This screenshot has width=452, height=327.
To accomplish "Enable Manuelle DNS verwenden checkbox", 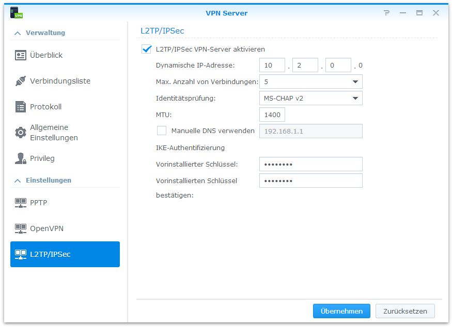I will pyautogui.click(x=162, y=131).
